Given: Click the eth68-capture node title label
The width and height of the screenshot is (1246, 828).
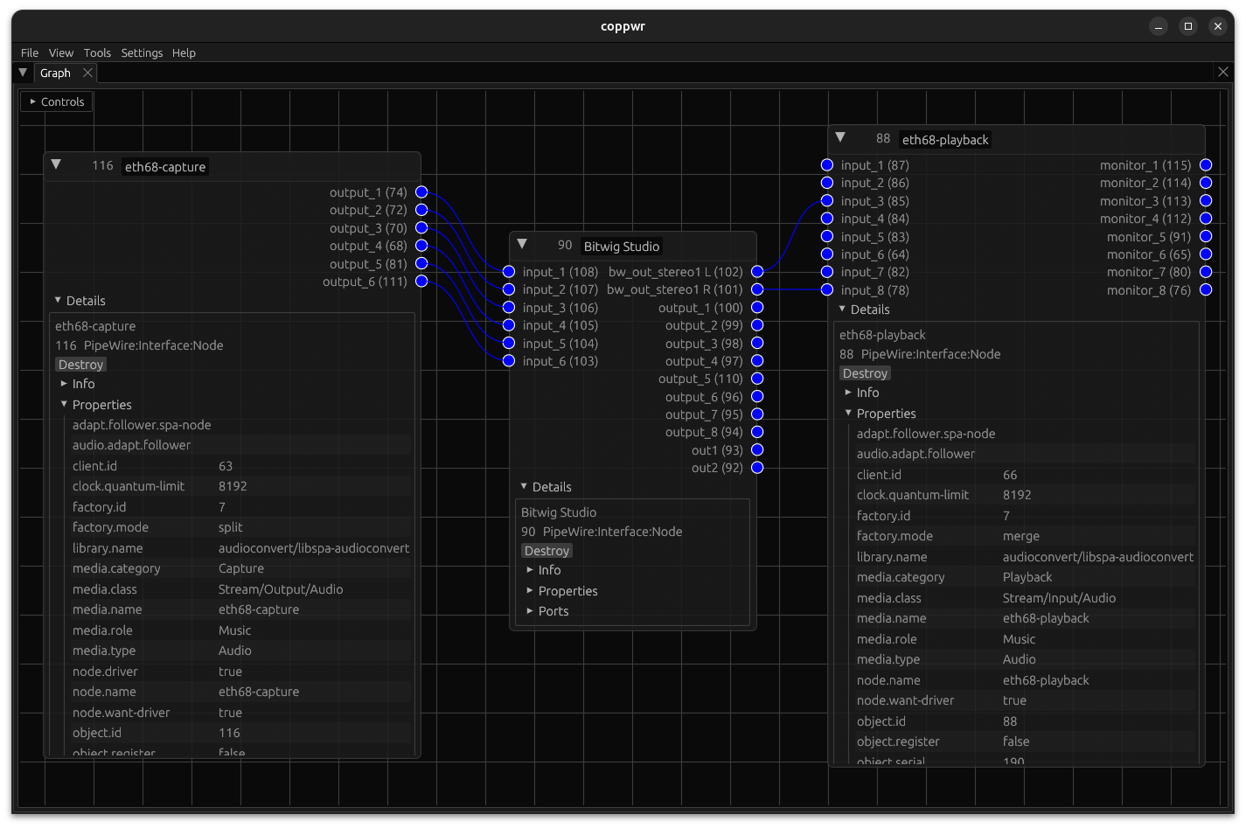Looking at the screenshot, I should click(165, 167).
